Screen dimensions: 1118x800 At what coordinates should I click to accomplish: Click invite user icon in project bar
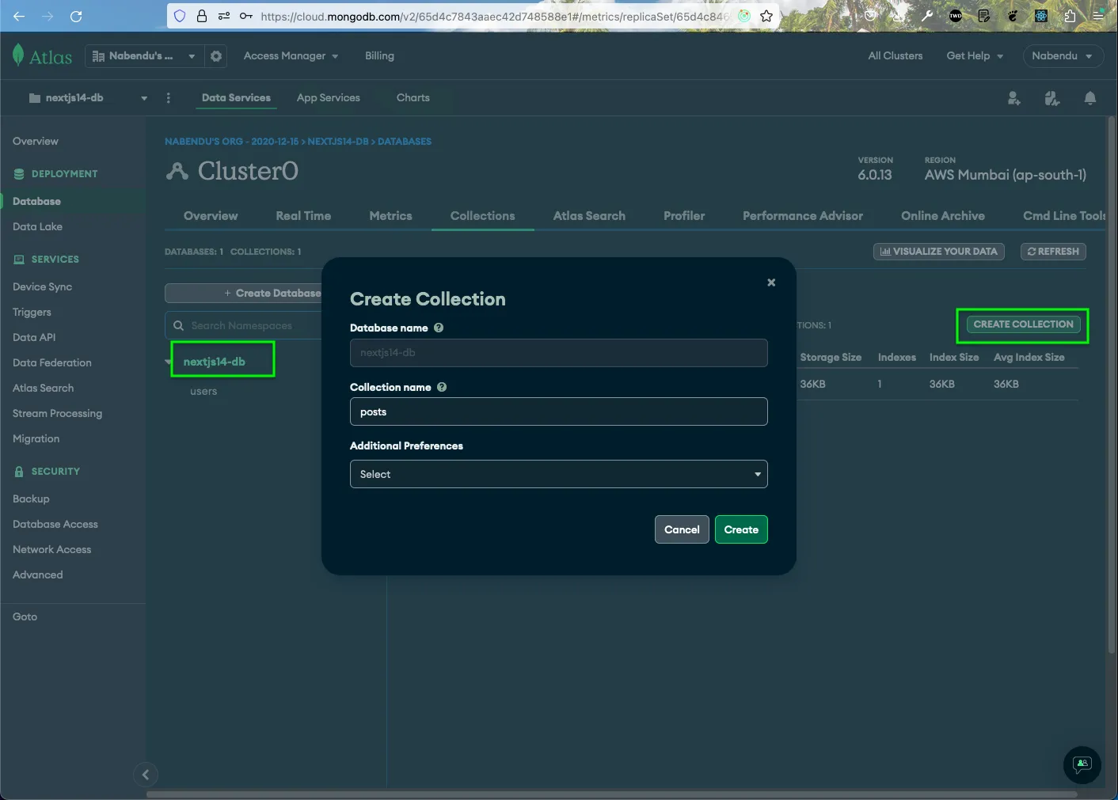(1013, 98)
